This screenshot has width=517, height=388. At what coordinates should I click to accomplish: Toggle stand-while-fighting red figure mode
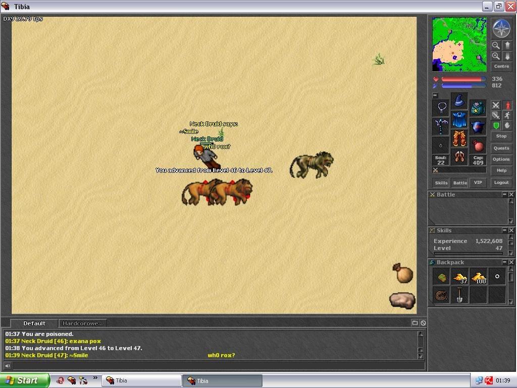coord(507,105)
